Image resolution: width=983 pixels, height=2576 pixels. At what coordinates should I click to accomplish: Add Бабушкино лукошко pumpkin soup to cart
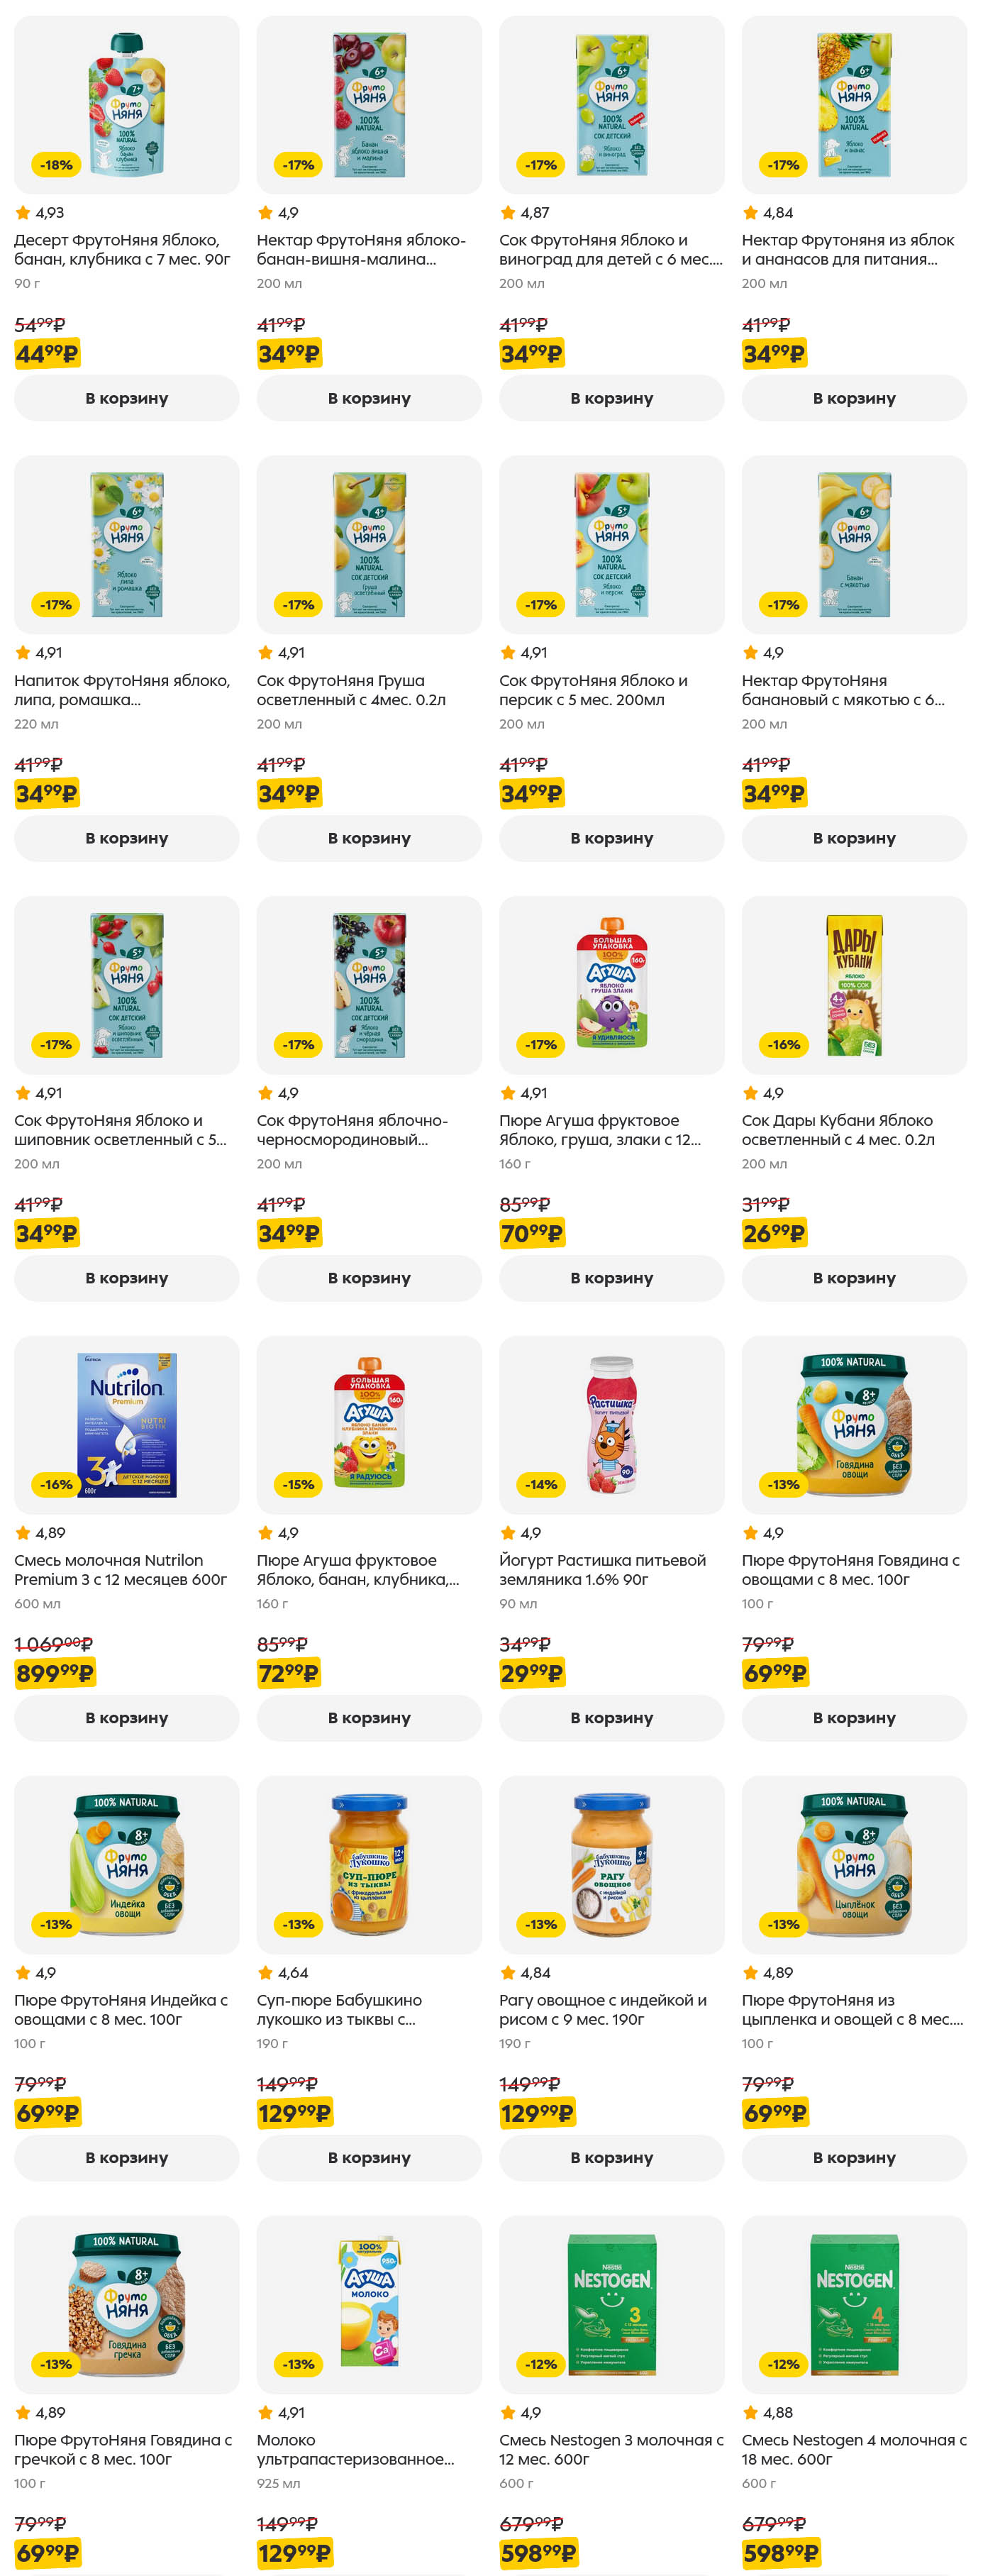(369, 2157)
